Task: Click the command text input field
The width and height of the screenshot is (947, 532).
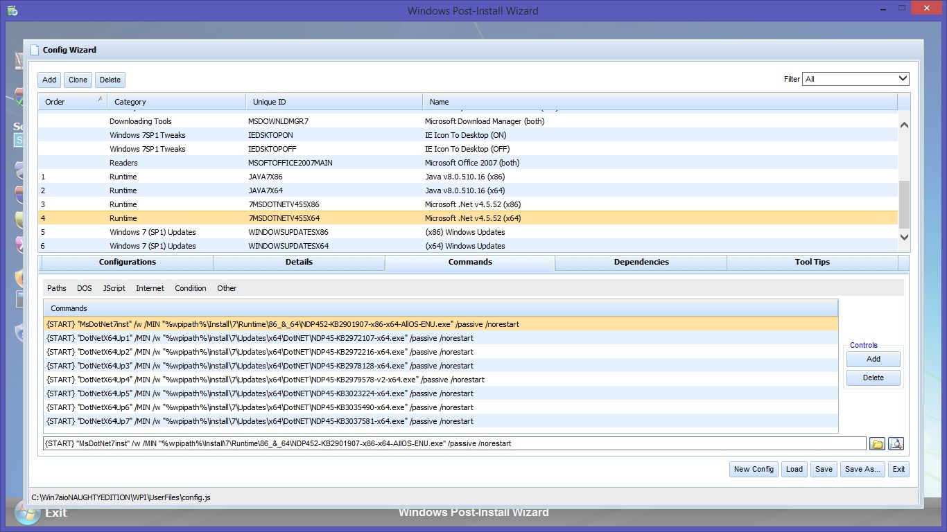Action: [455, 443]
